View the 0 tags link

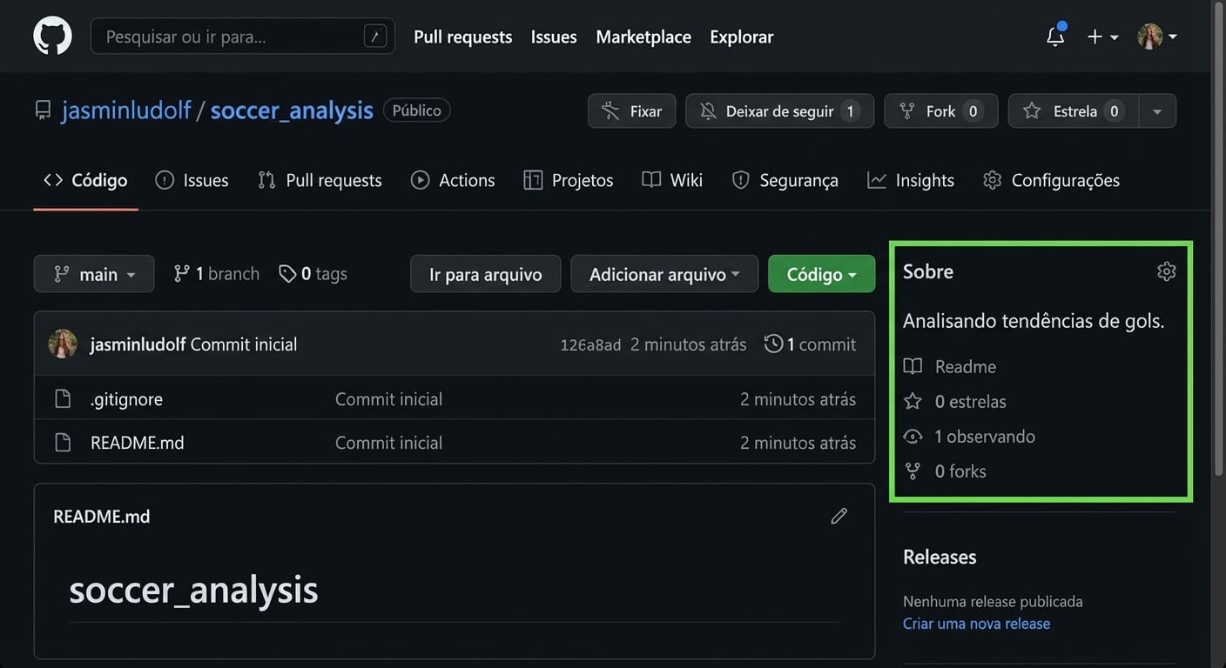[313, 274]
